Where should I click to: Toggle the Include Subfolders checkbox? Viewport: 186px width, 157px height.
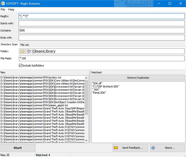pyautogui.click(x=21, y=65)
